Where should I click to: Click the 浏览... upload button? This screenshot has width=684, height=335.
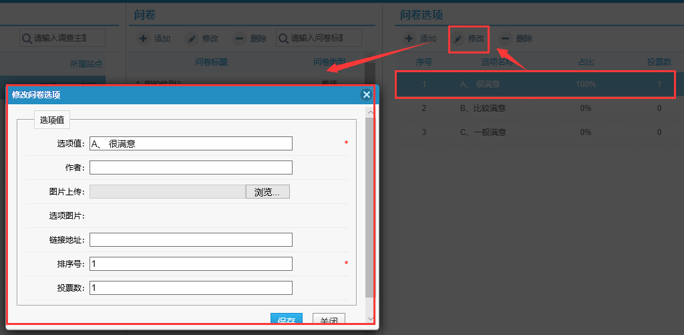click(x=268, y=191)
